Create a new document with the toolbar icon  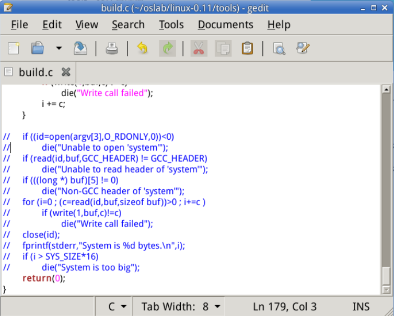tap(14, 48)
